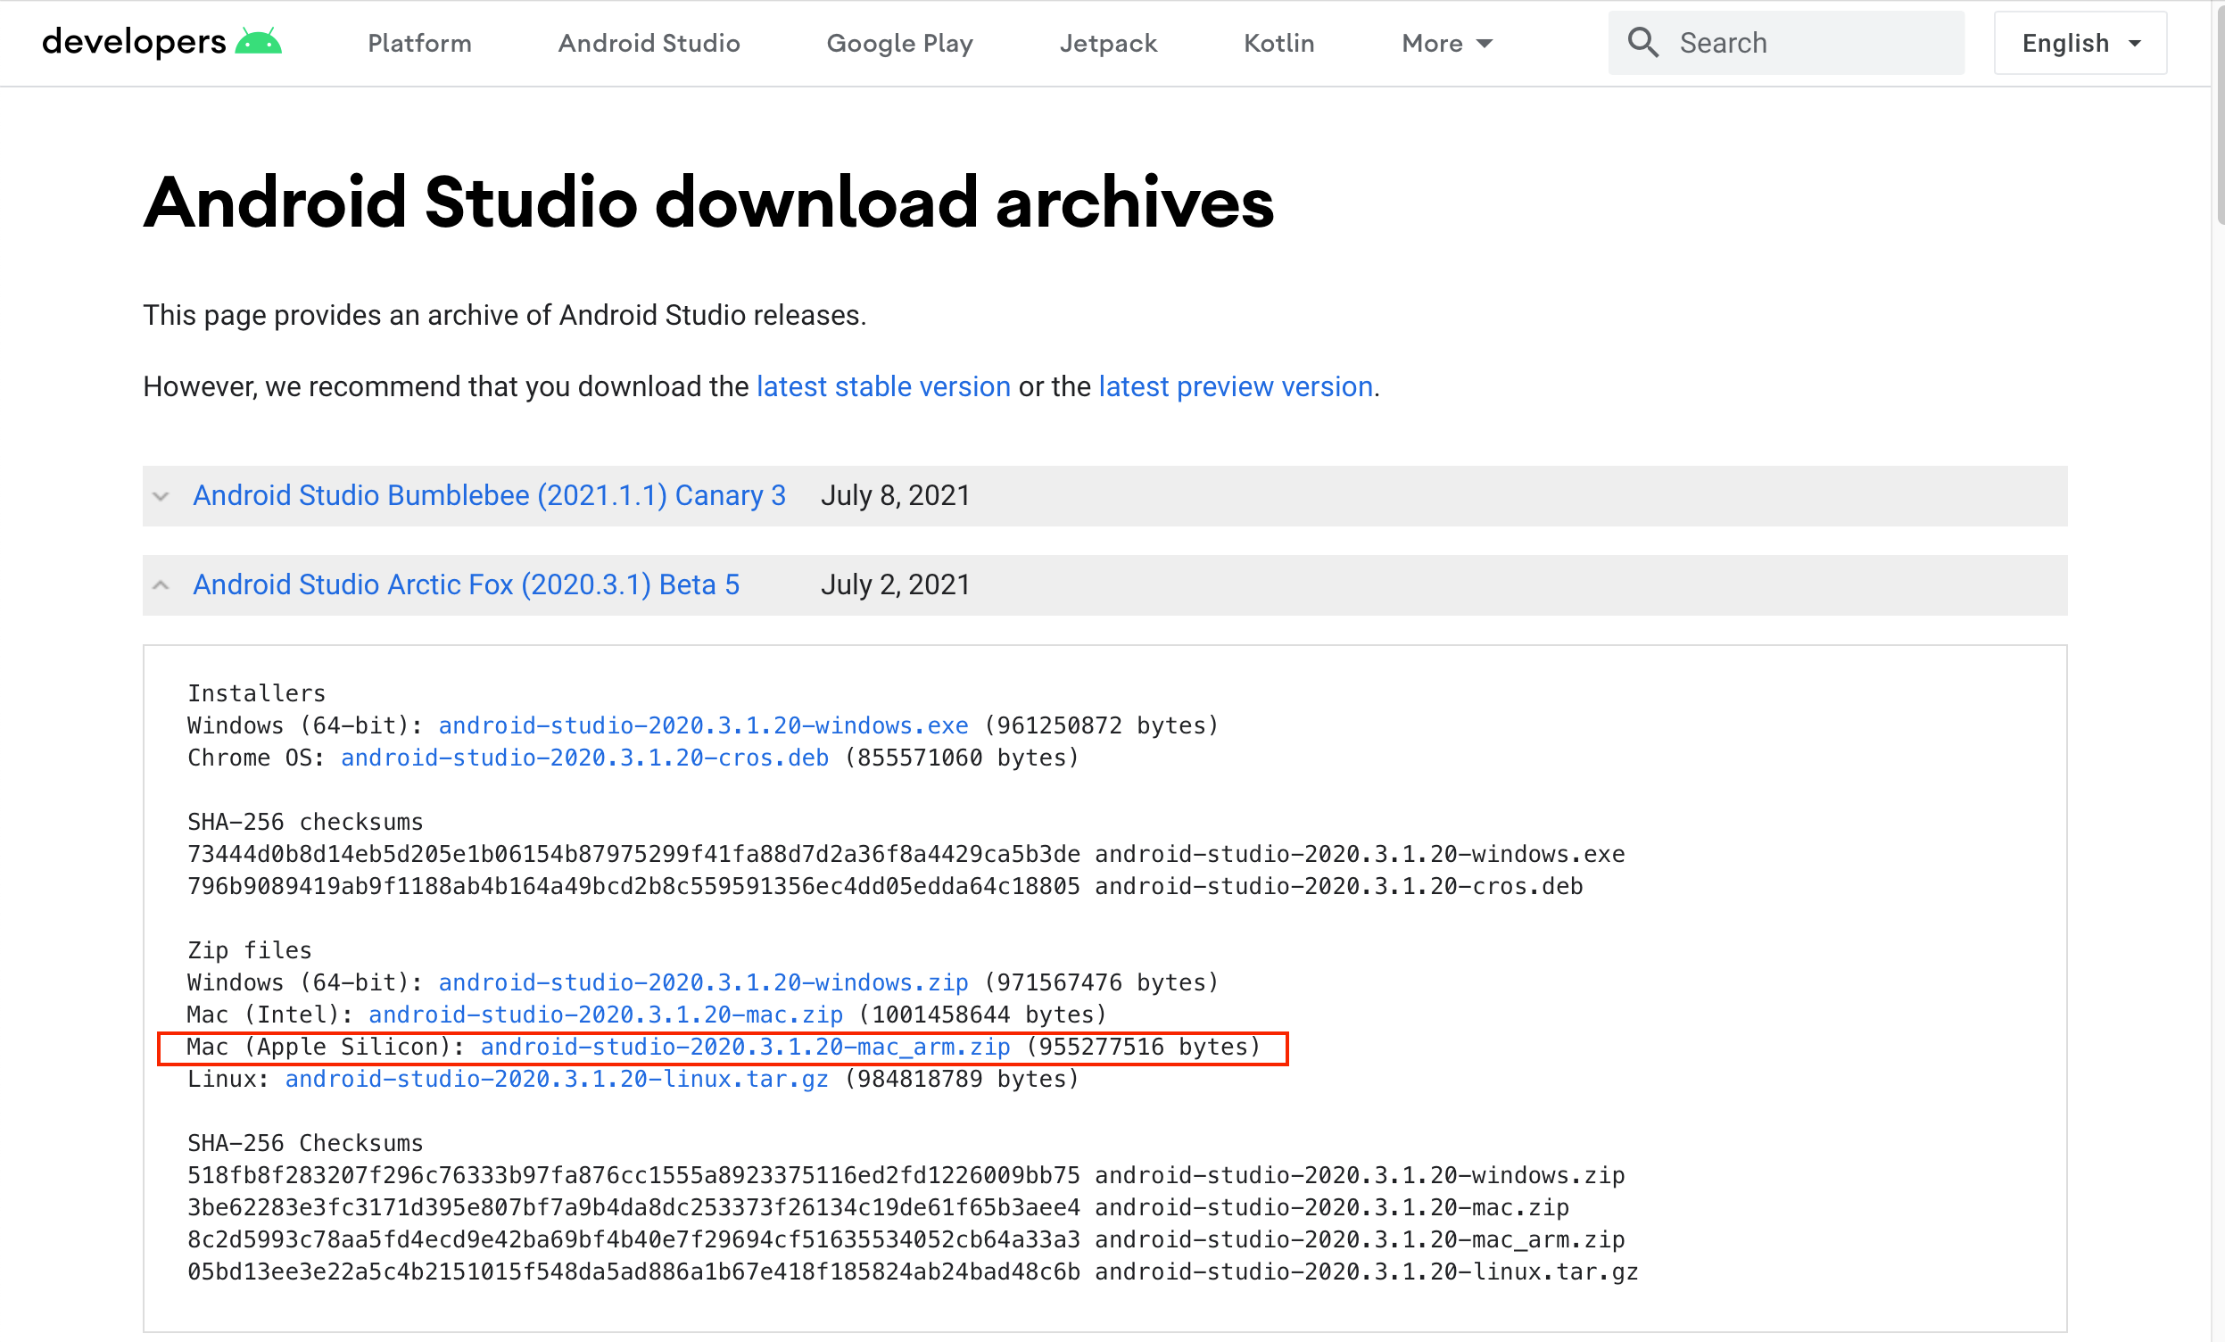
Task: Click the July 8, 2021 date text
Action: click(895, 496)
